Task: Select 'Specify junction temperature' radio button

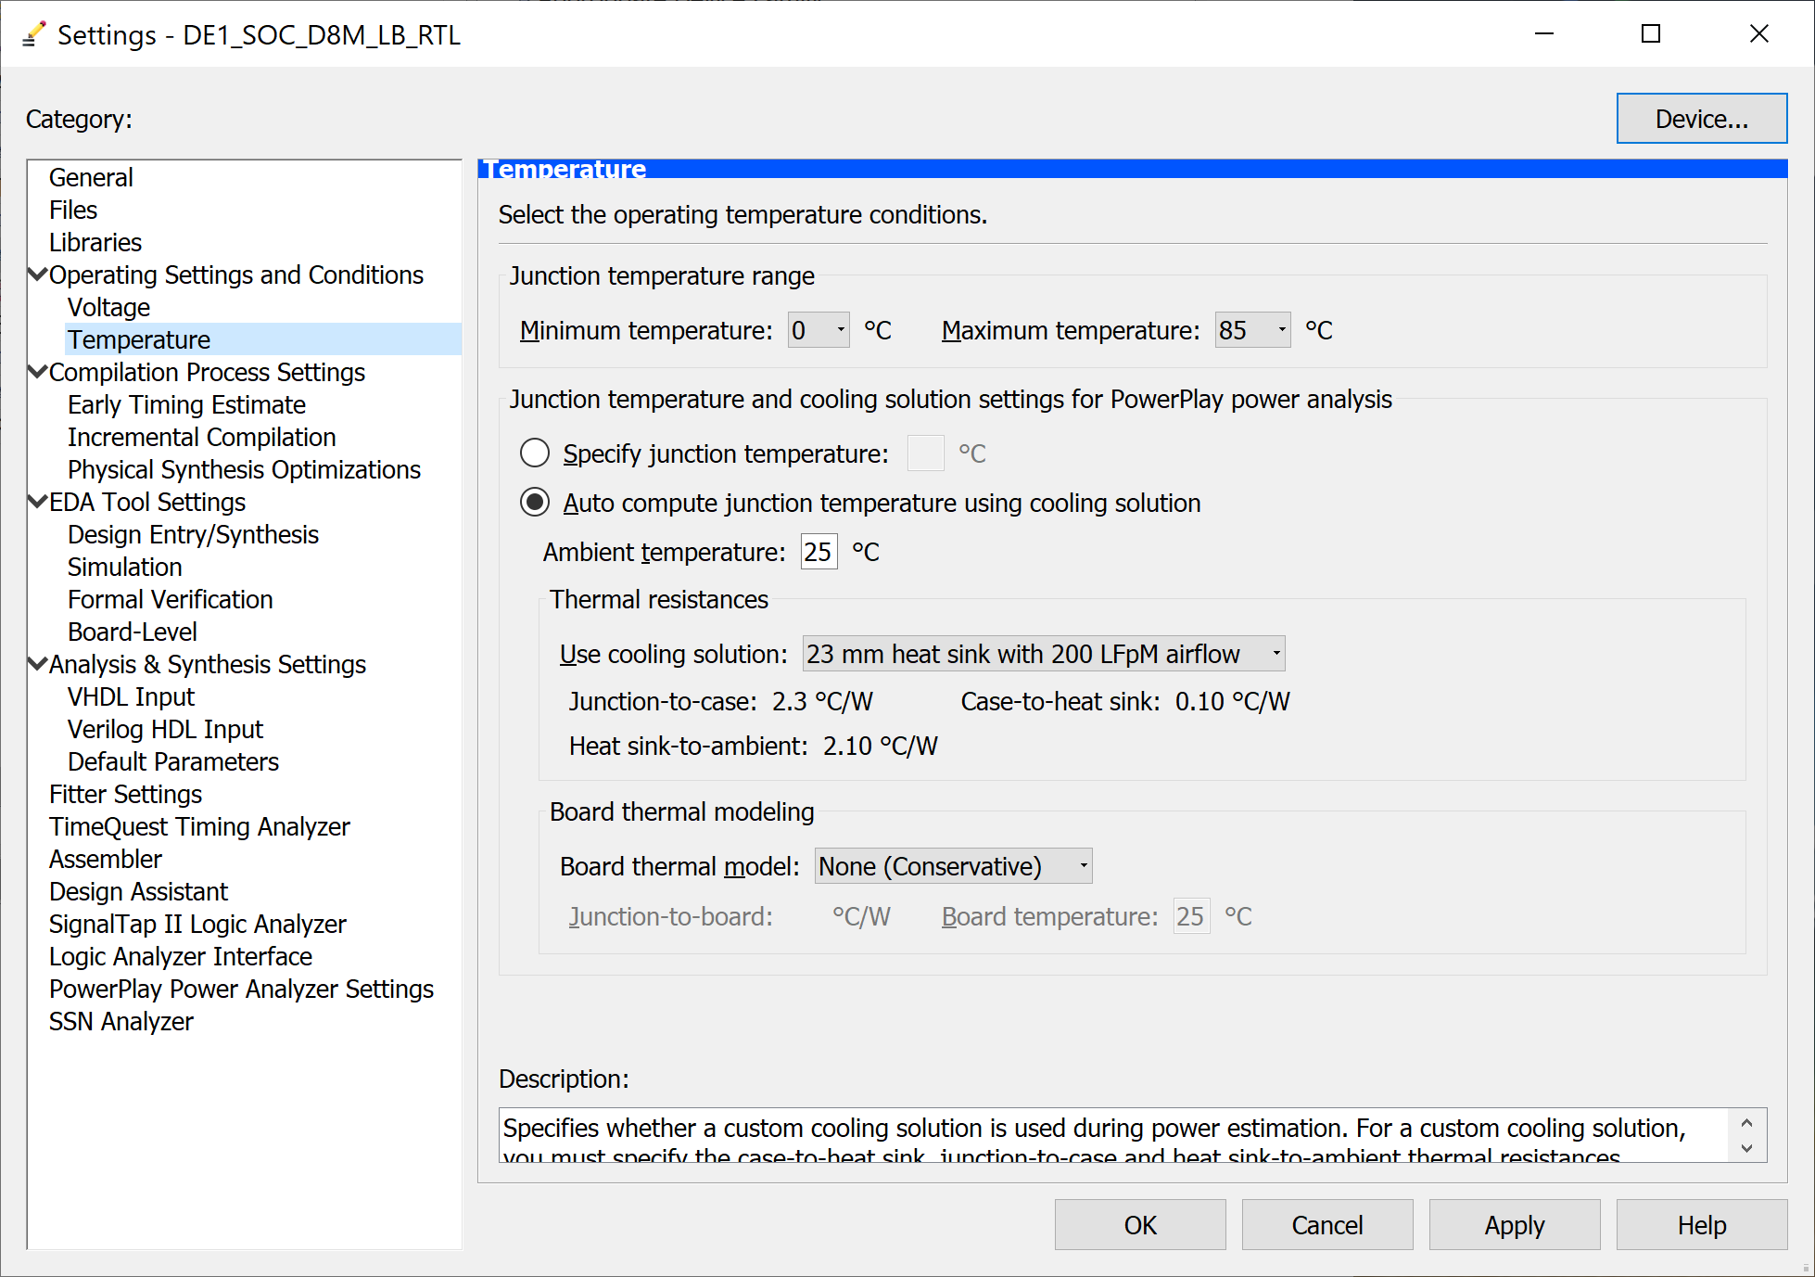Action: (x=535, y=453)
